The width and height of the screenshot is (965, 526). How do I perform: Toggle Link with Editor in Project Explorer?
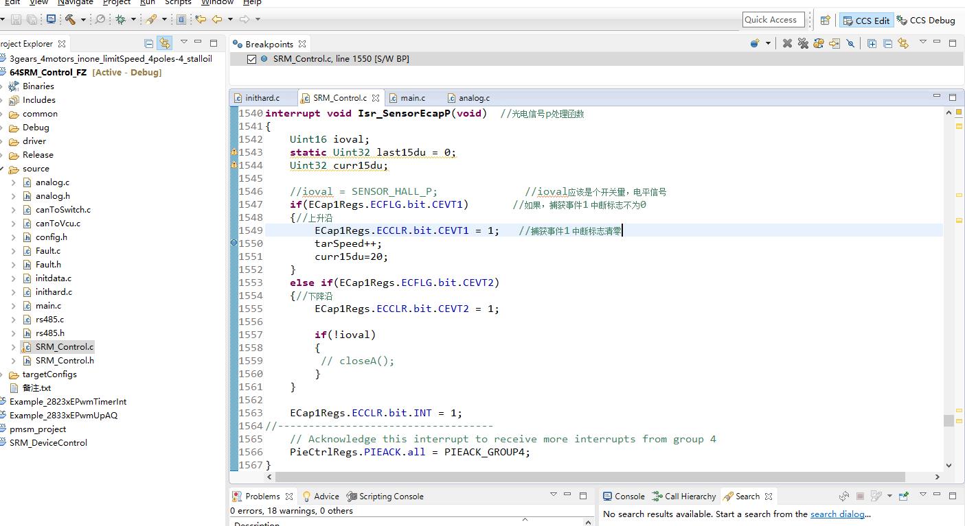(164, 43)
